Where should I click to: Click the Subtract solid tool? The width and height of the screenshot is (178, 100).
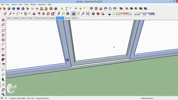[136, 9]
